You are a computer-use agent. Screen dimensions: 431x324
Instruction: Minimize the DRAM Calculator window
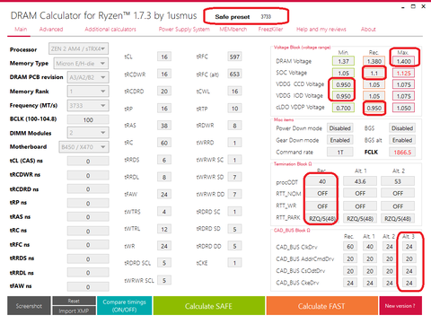403,6
